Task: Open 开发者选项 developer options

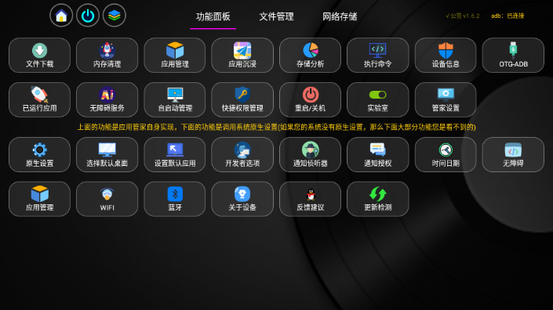Action: [242, 154]
